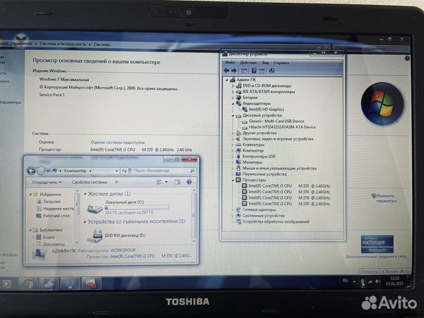Viewport: 424px width, 318px height.
Task: Click Свойства системы toolbar button
Action: click(x=90, y=182)
